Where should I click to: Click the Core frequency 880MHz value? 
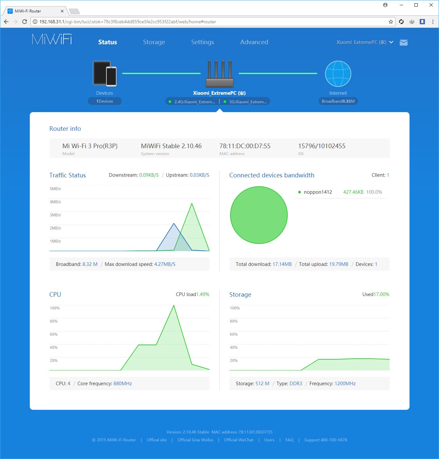[x=123, y=384]
